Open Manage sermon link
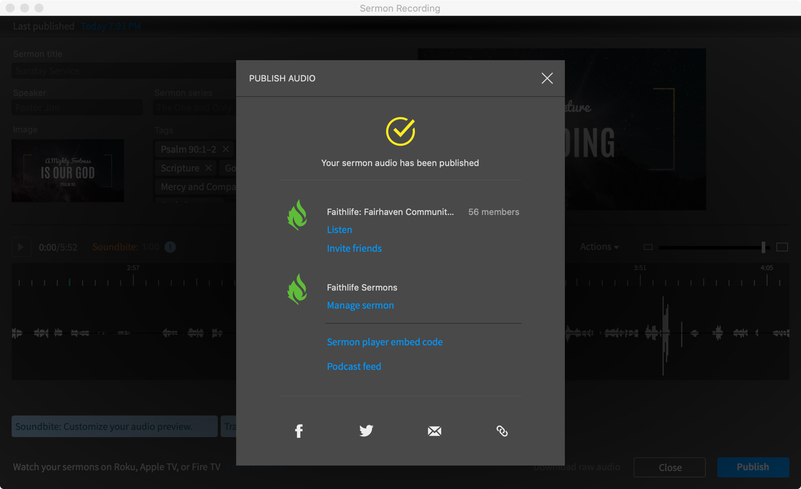This screenshot has height=489, width=801. point(360,305)
